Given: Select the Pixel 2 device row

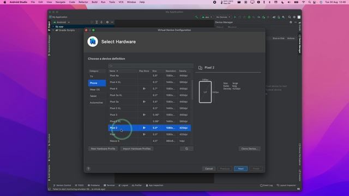Looking at the screenshot, I should [149, 128].
